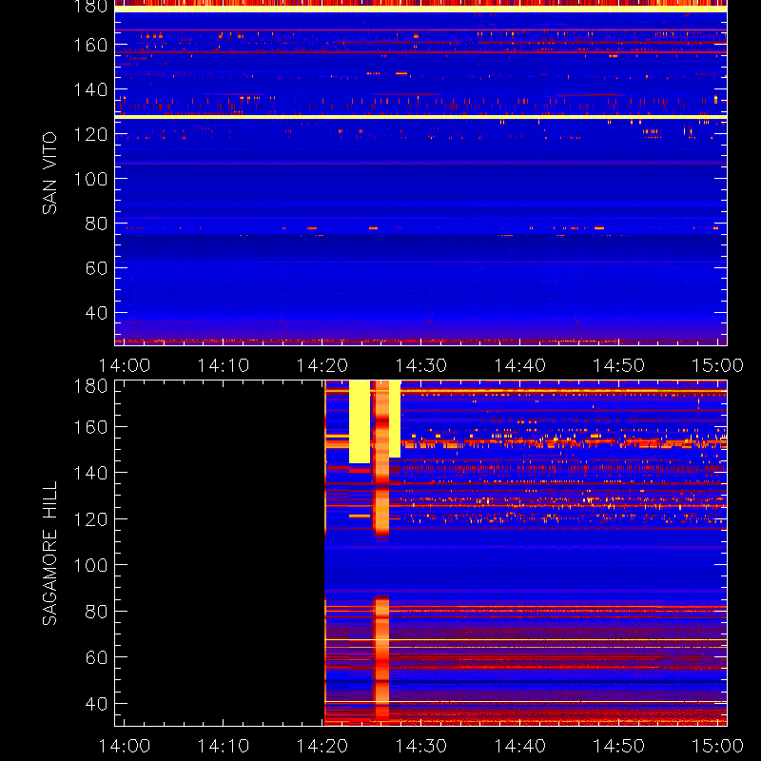Screen dimensions: 761x761
Task: Click 14:20 time label under San Vito plot
Action: tap(322, 365)
